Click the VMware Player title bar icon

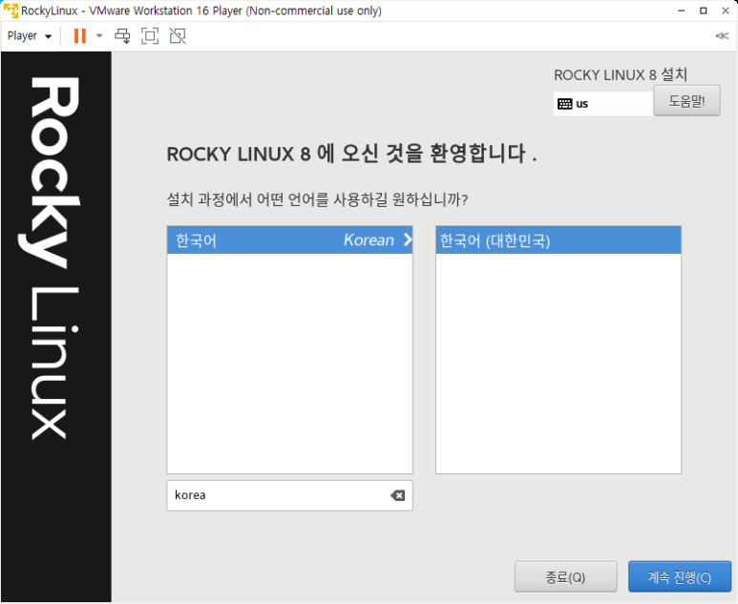(11, 10)
